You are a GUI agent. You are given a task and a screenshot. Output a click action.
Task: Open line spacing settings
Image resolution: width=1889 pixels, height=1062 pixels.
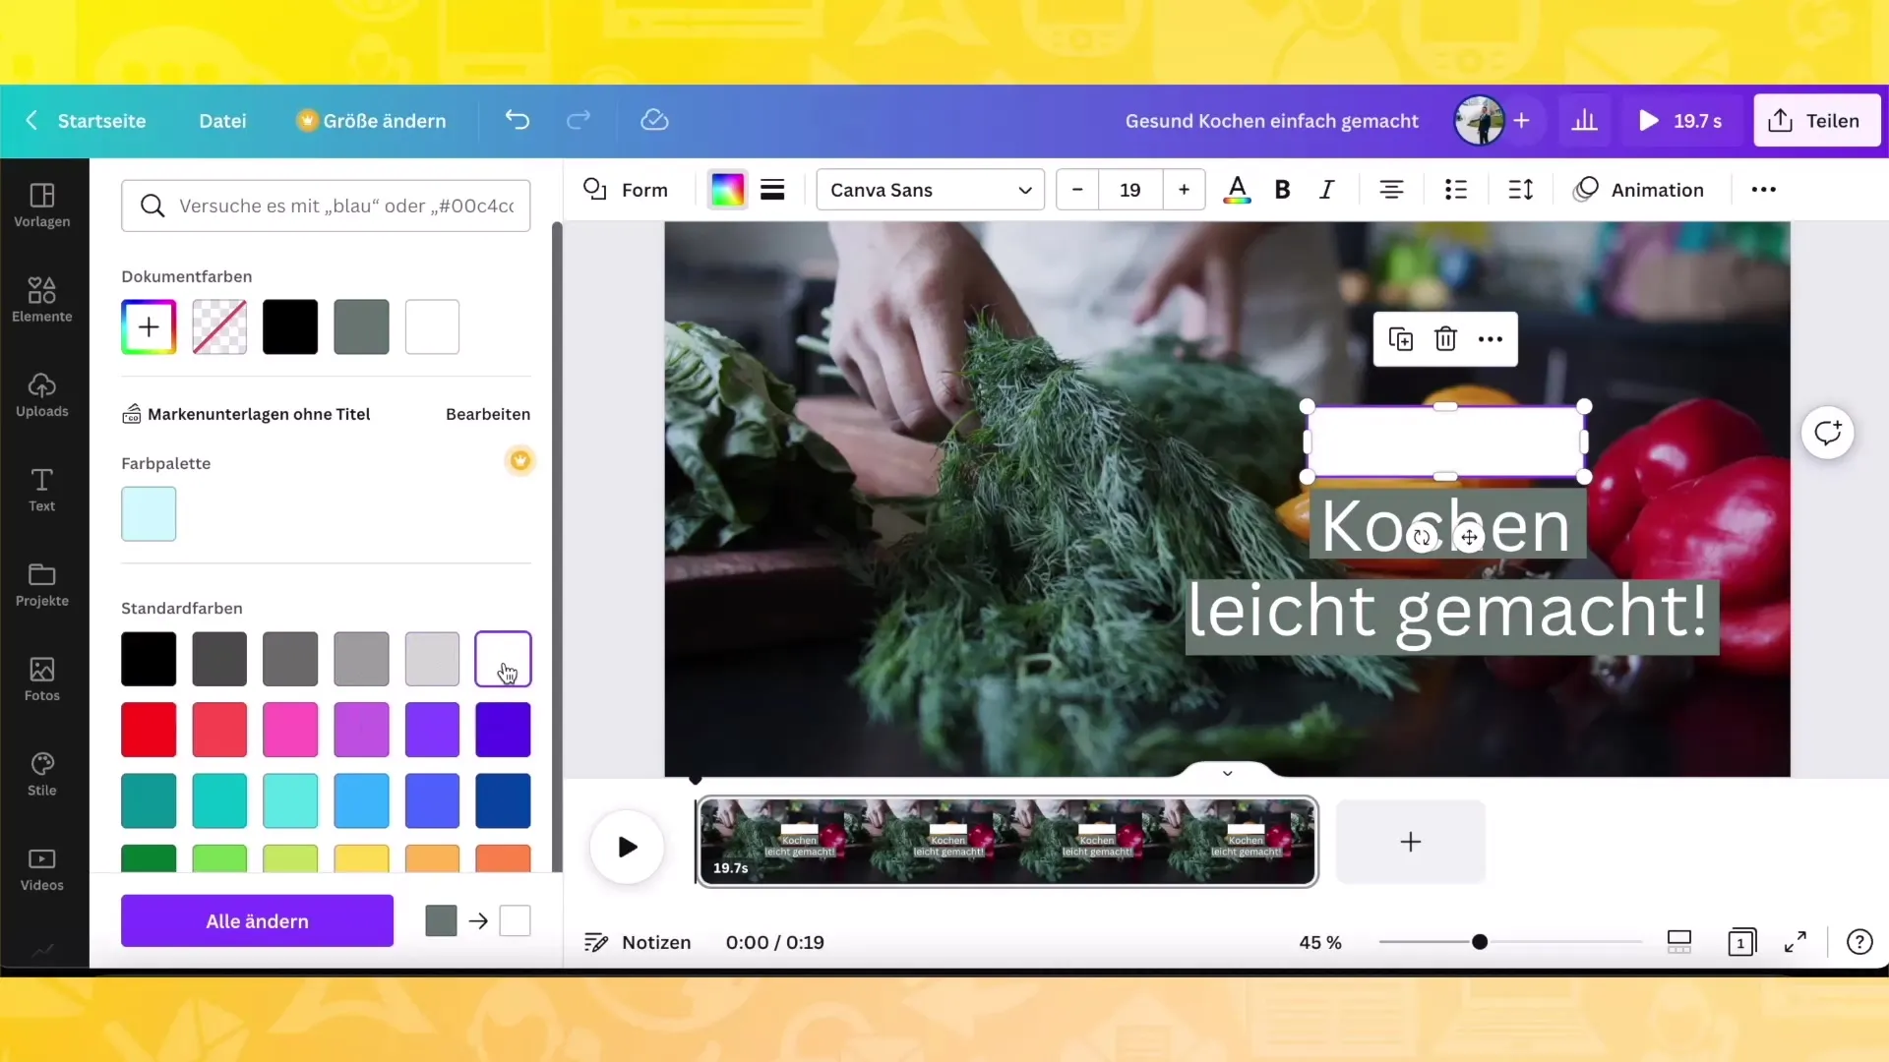1521,190
